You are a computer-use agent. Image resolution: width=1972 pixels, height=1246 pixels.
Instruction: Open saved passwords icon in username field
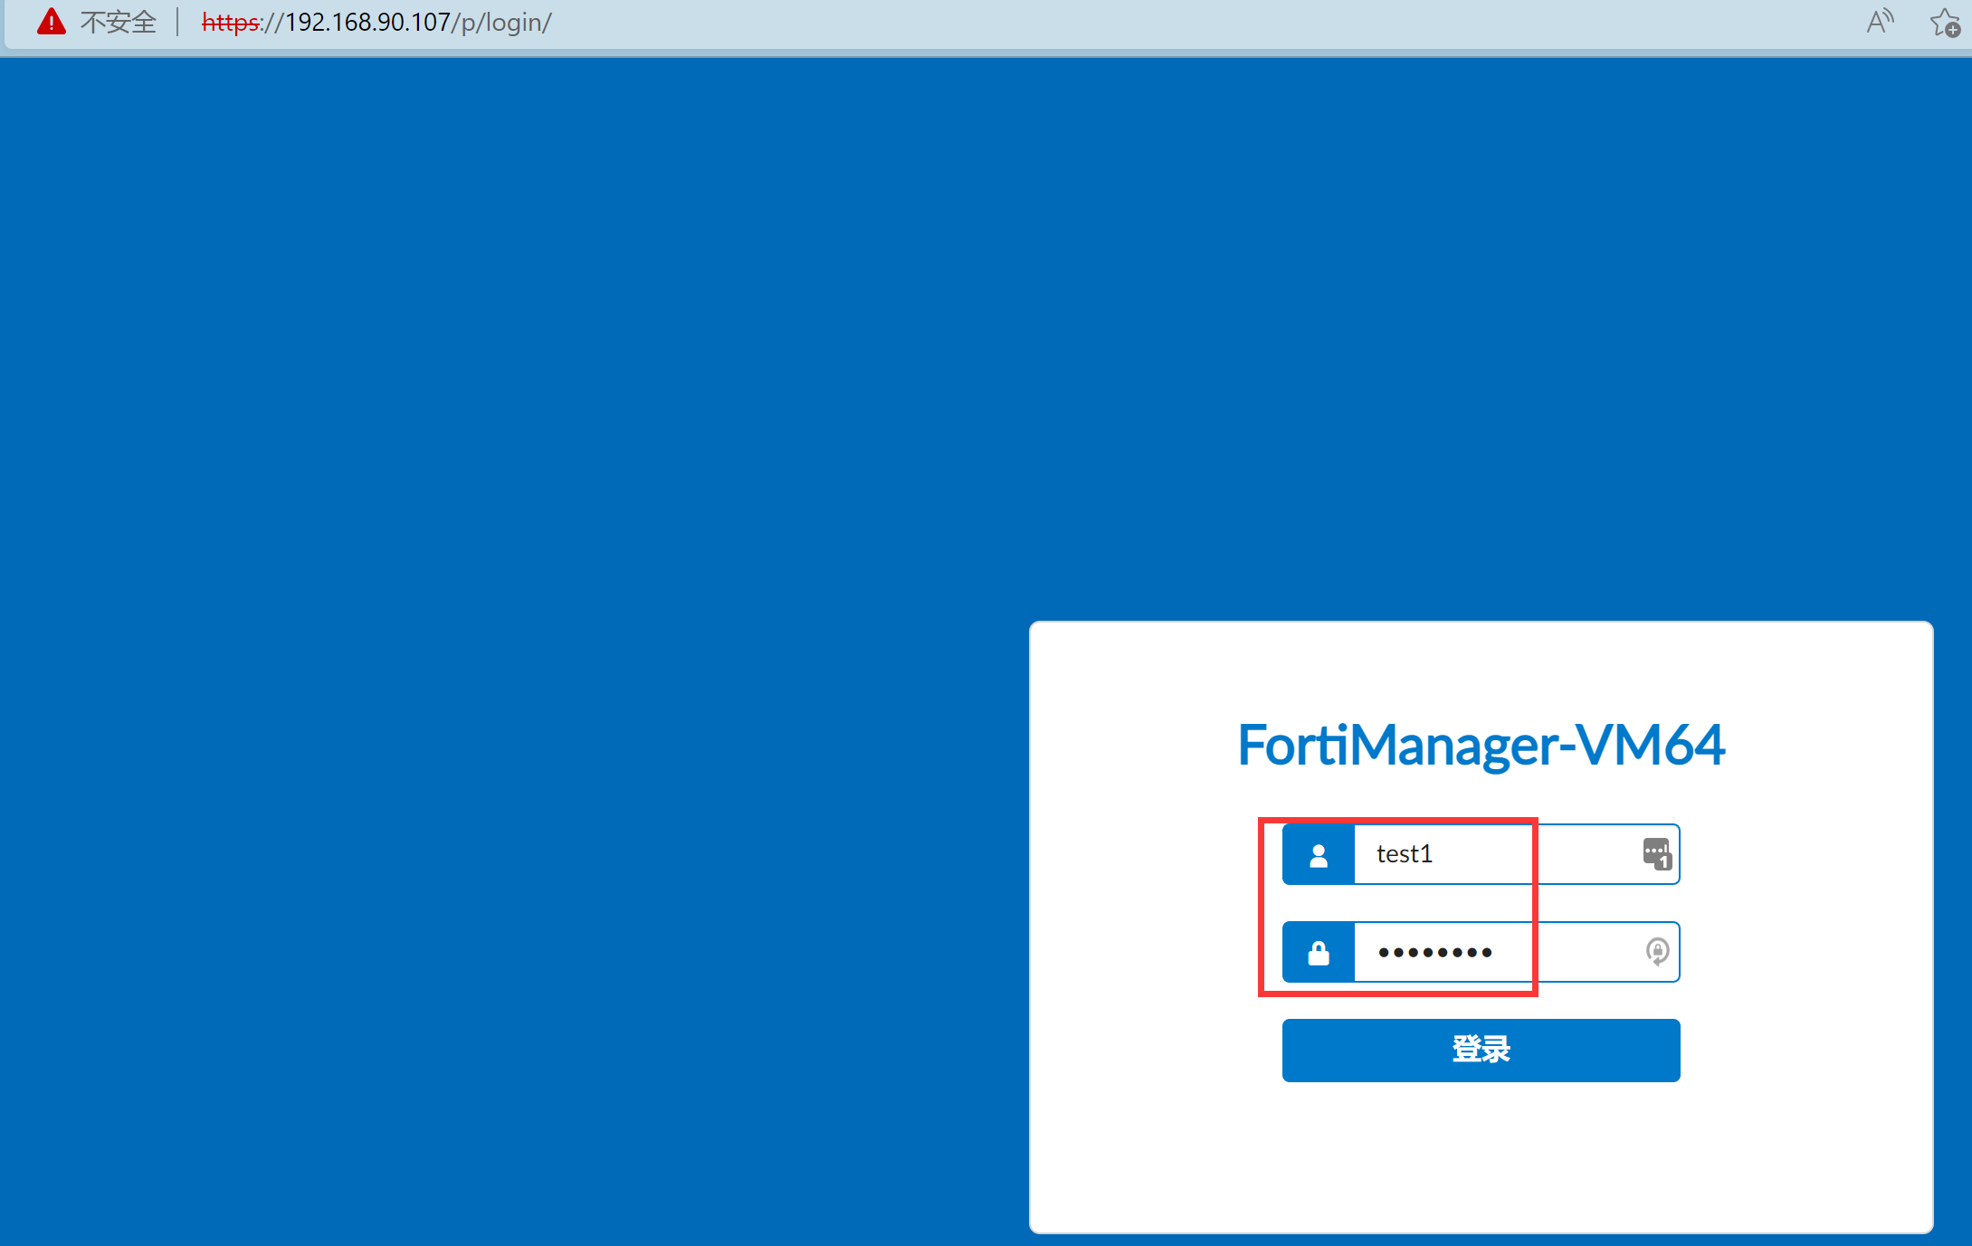tap(1656, 853)
